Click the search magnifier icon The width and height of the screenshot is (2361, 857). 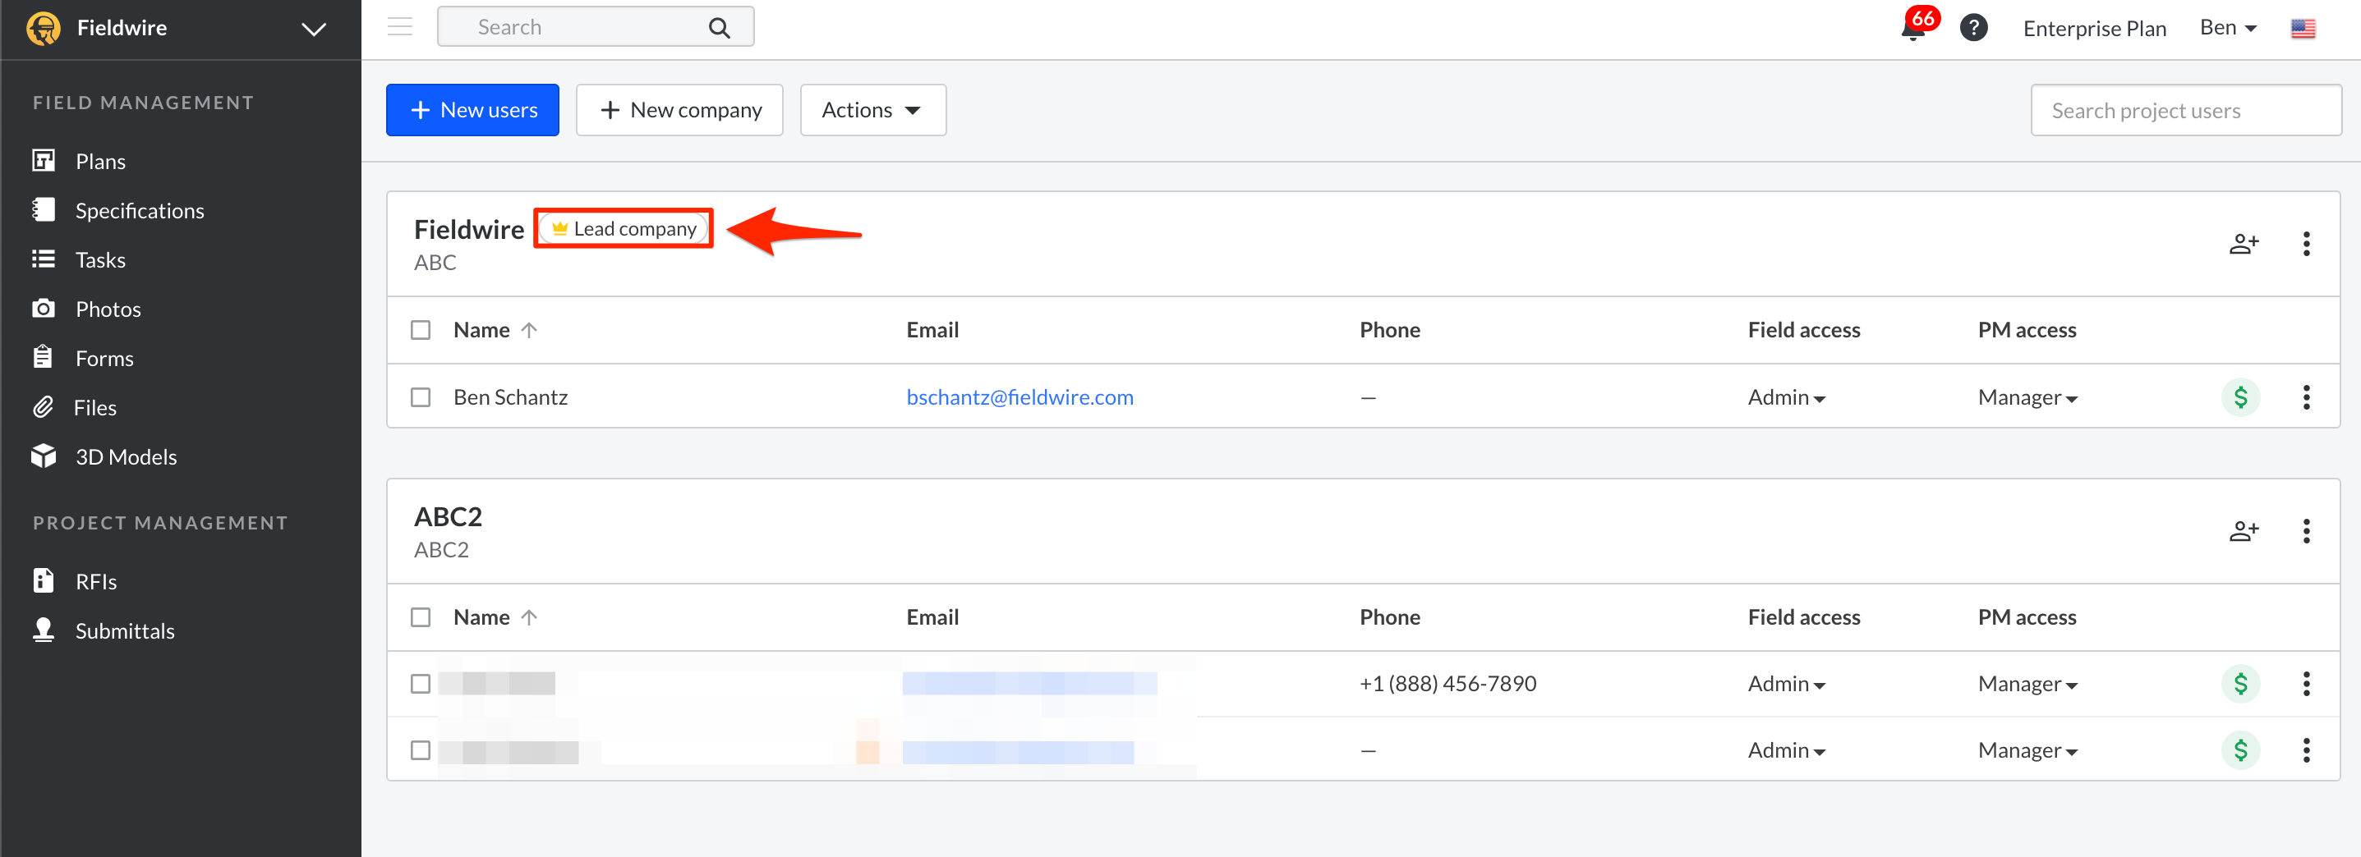[720, 27]
